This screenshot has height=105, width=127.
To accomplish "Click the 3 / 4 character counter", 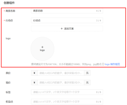I will (99, 21).
